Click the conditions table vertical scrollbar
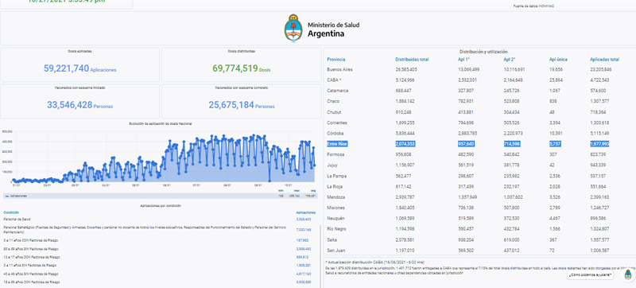 coord(320,255)
